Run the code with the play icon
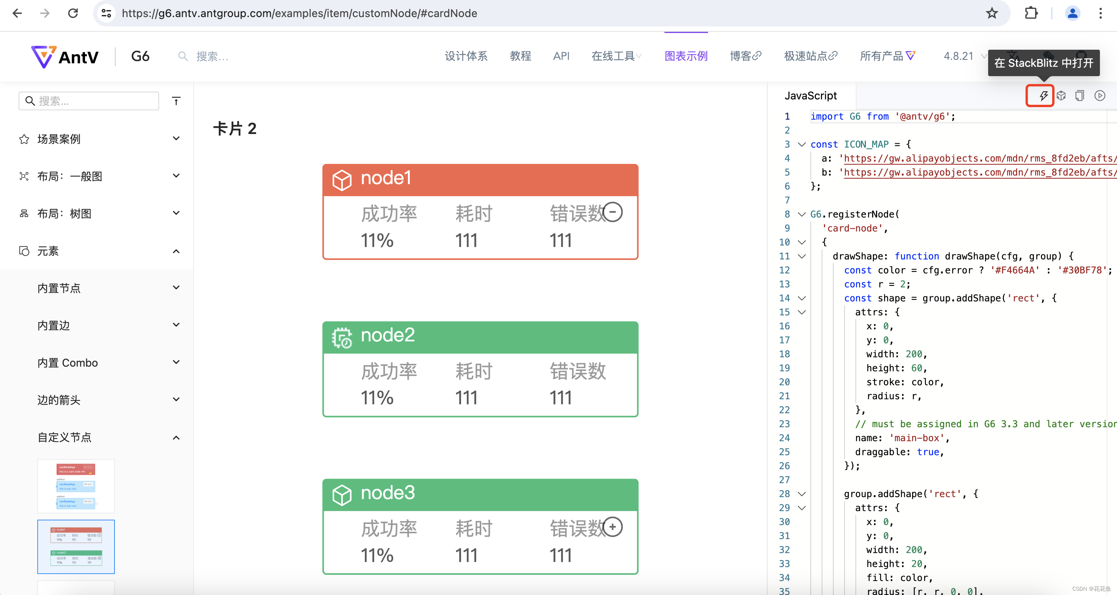The width and height of the screenshot is (1117, 595). click(x=1100, y=96)
